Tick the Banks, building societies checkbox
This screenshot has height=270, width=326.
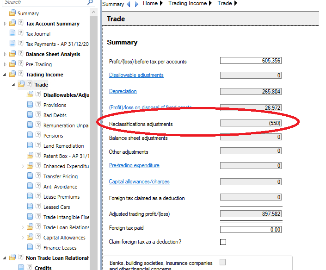click(x=223, y=262)
